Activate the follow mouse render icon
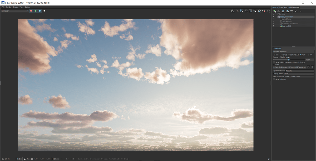This screenshot has width=316, height=161. click(x=241, y=11)
